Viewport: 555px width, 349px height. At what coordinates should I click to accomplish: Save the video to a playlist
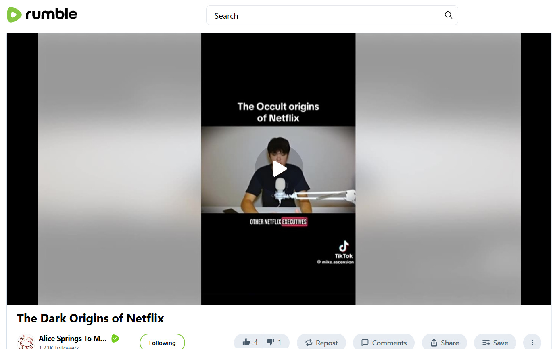point(495,343)
